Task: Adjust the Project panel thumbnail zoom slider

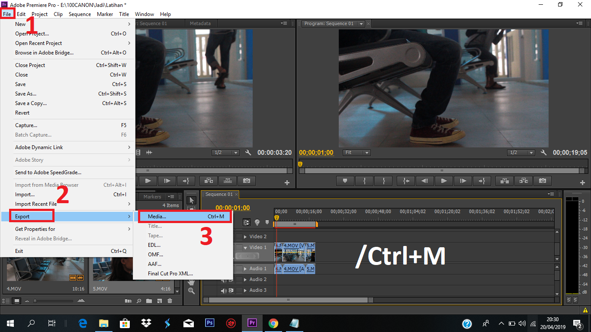Action: pos(35,301)
